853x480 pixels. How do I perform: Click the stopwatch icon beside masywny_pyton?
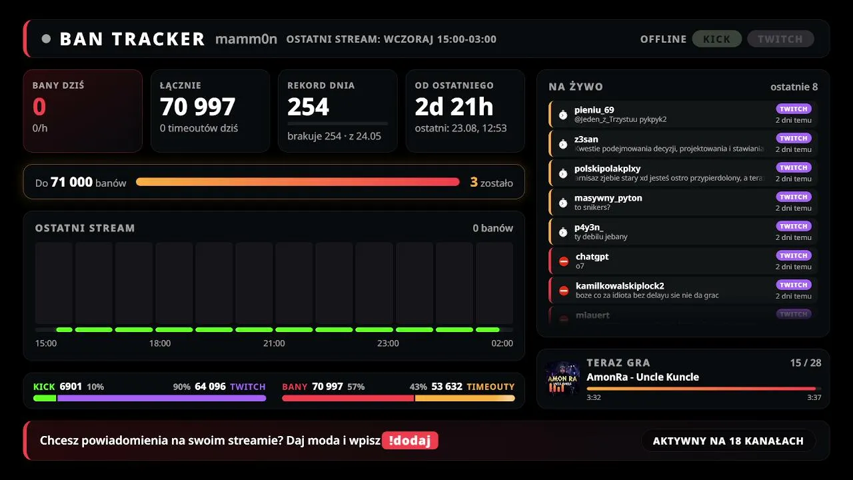point(563,203)
